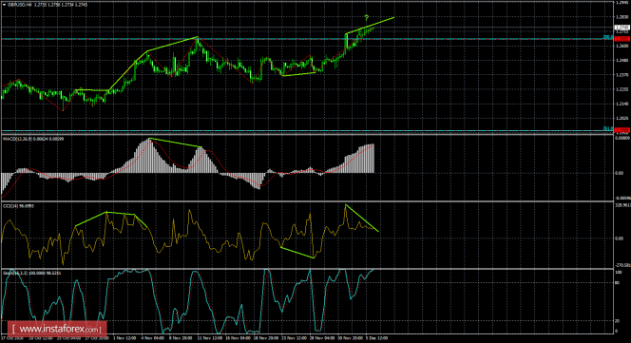Select the green question mark annotation
Viewport: 631px width, 343px height.
point(366,18)
